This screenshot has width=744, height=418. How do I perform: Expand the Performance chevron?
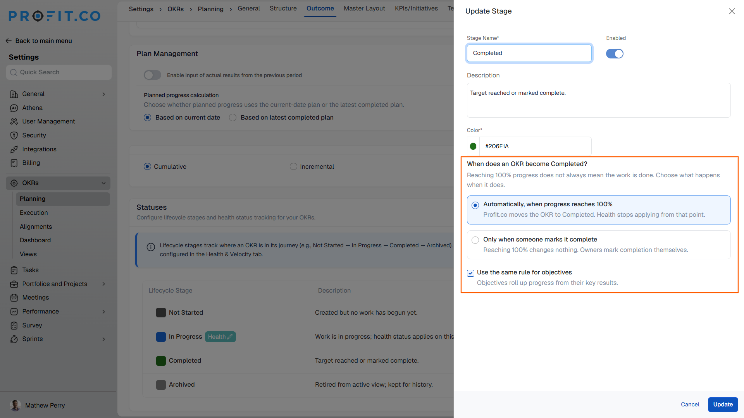[x=103, y=312]
